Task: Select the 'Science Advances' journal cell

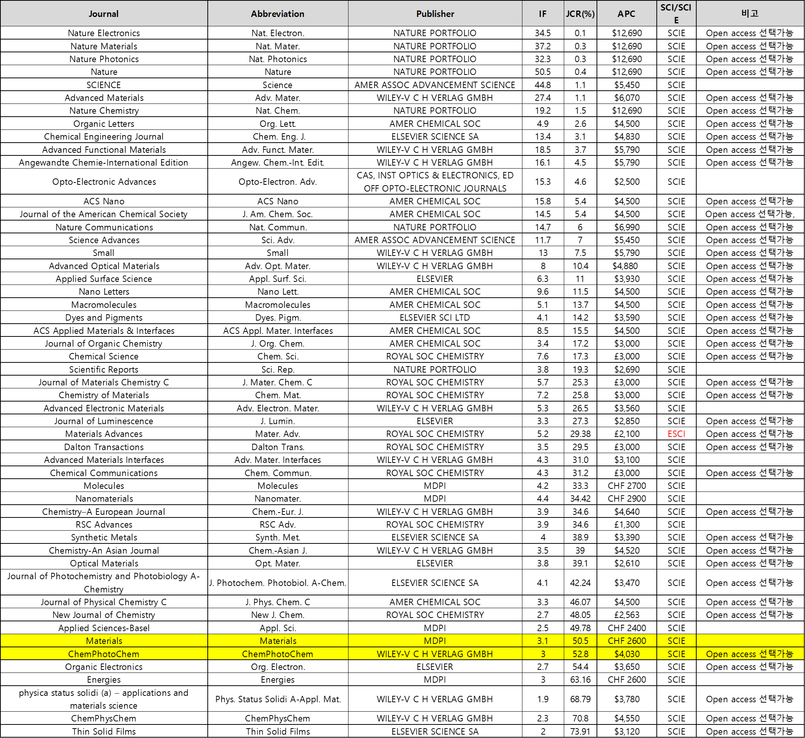Action: tap(104, 240)
